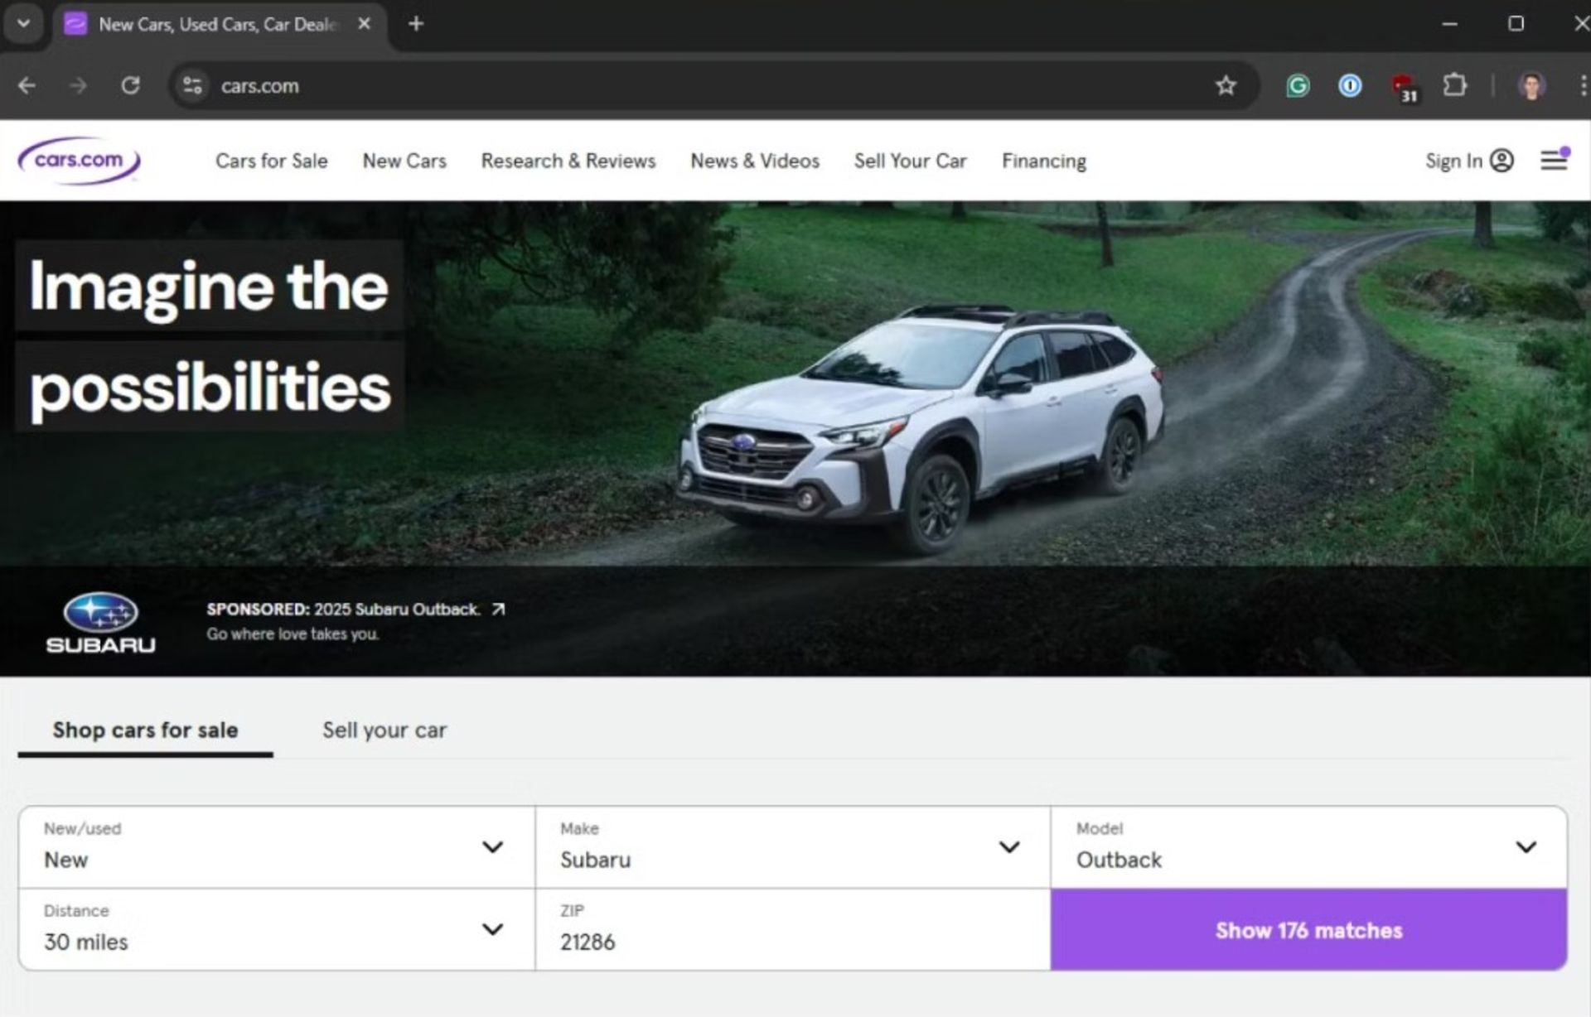
Task: Click the cars.com logo
Action: pyautogui.click(x=80, y=160)
